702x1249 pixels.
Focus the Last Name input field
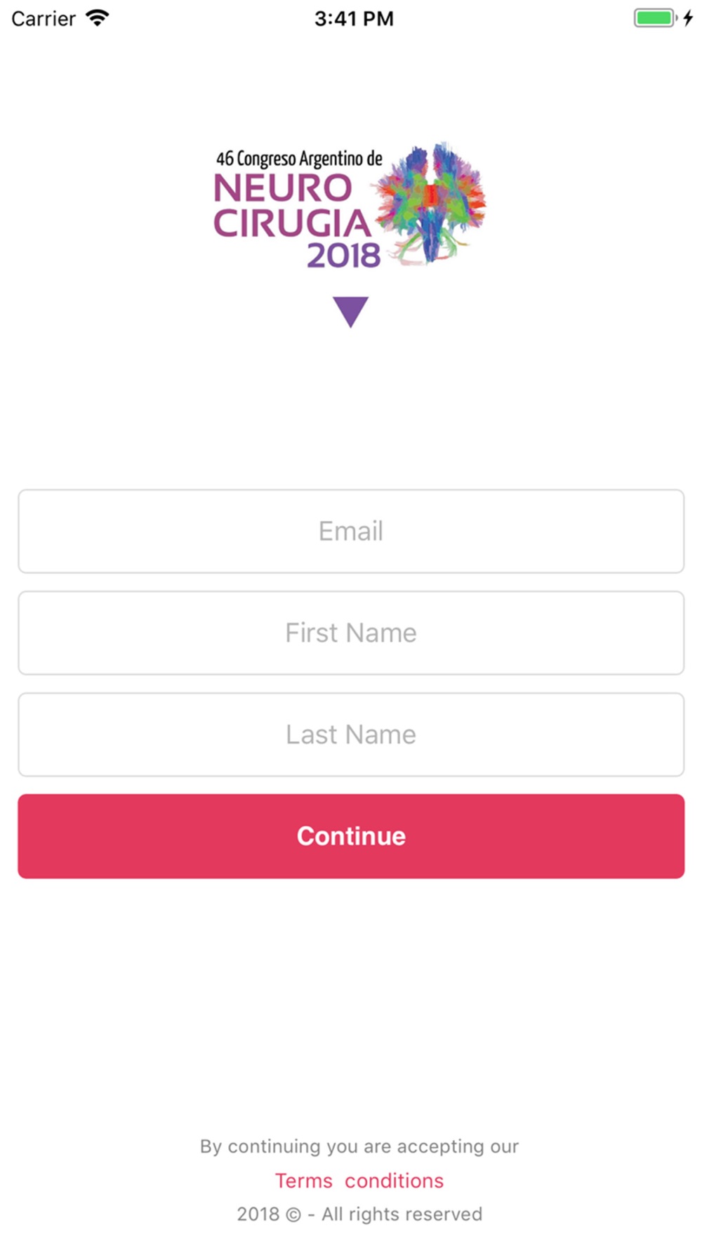point(351,735)
